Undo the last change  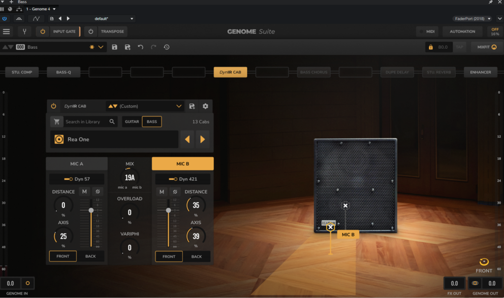140,47
